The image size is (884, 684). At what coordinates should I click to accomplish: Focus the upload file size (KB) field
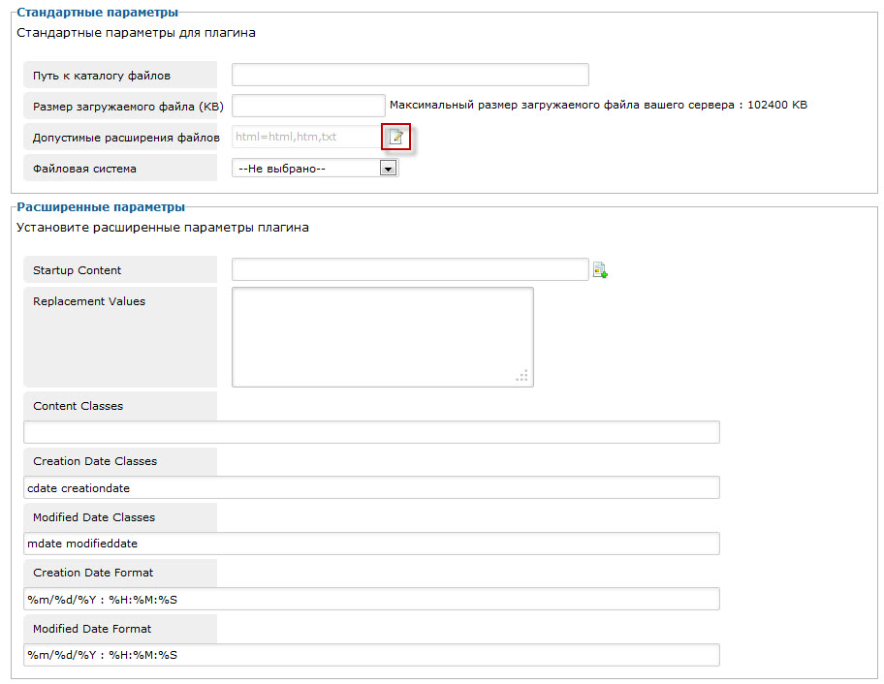tap(308, 106)
